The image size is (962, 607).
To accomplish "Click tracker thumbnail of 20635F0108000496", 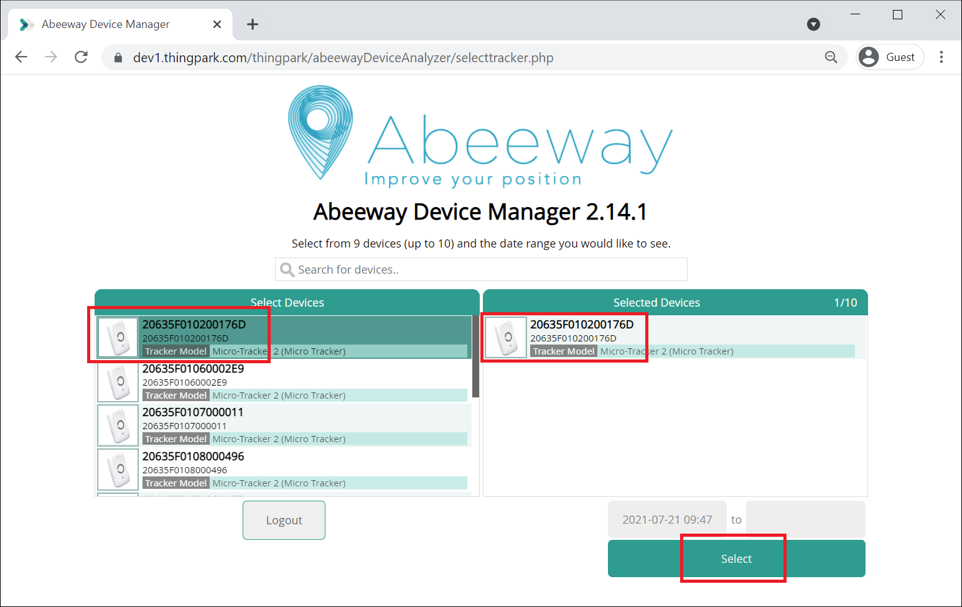I will pyautogui.click(x=118, y=470).
